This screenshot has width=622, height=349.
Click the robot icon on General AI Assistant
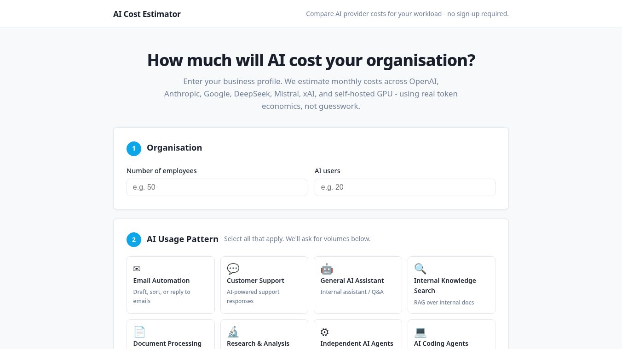(x=327, y=269)
